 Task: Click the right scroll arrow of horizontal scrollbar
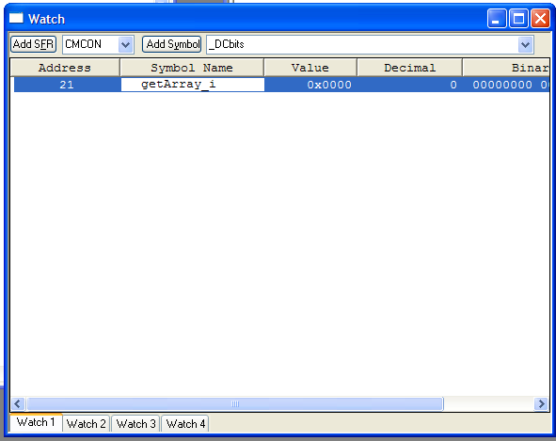tap(542, 403)
